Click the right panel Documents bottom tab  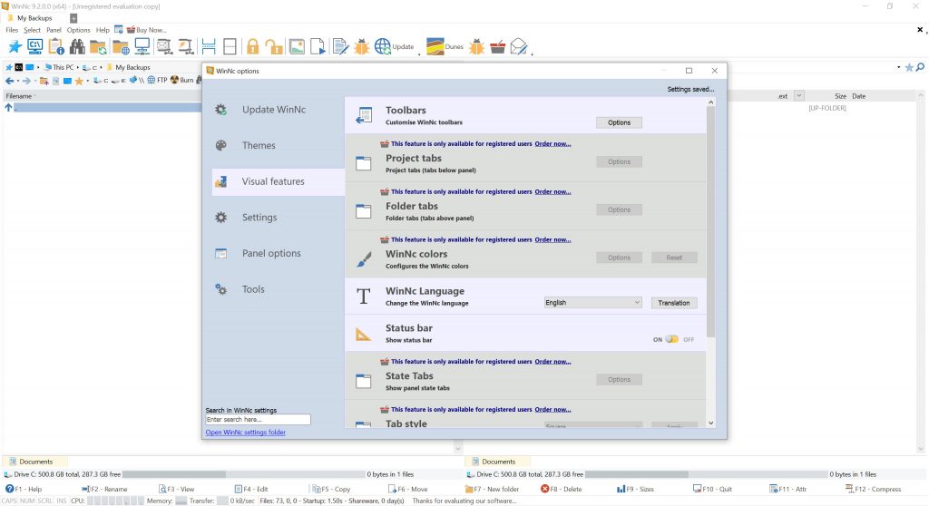[x=498, y=462]
